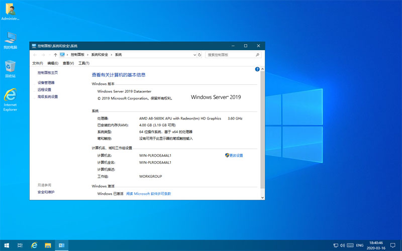The width and height of the screenshot is (402, 251).
Task: Click the 计算机名 value WIN-PLROOEA4AL1
Action: click(x=155, y=156)
